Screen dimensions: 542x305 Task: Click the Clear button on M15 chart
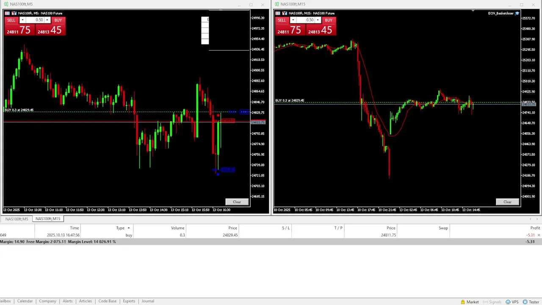tap(507, 202)
